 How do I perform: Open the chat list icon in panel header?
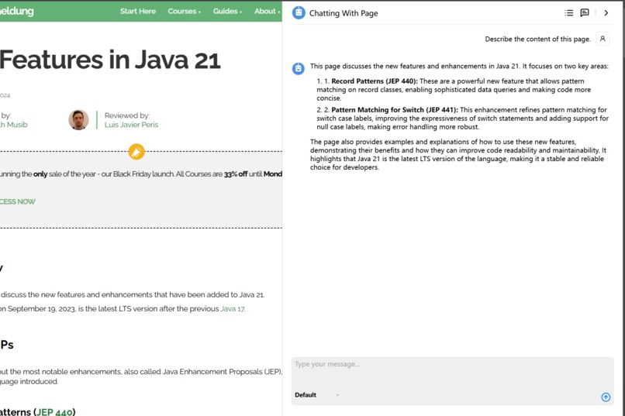pyautogui.click(x=569, y=12)
